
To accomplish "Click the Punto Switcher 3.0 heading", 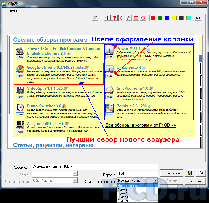I will tap(44, 106).
